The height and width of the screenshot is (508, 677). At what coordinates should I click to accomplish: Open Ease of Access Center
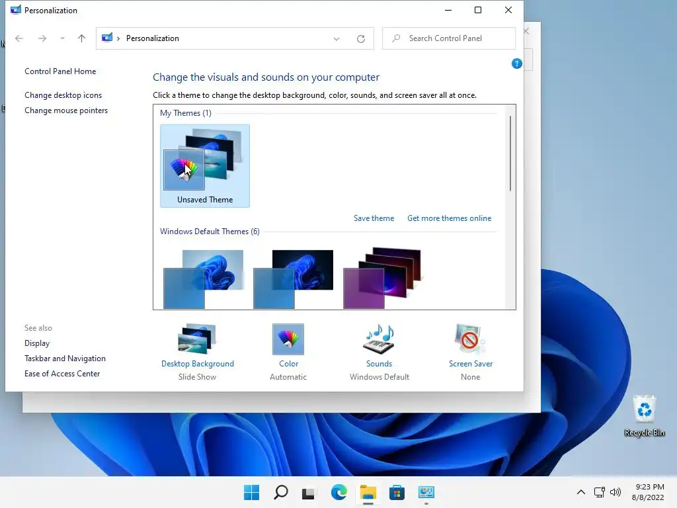62,373
